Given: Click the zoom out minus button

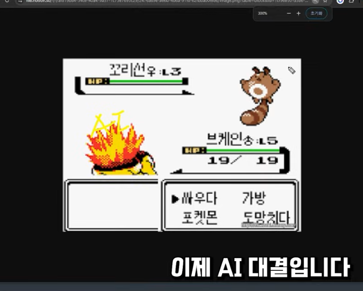Looking at the screenshot, I should point(289,13).
